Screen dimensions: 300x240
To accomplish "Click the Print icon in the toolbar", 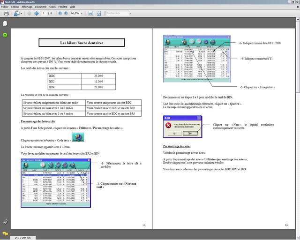I will tap(6, 14).
